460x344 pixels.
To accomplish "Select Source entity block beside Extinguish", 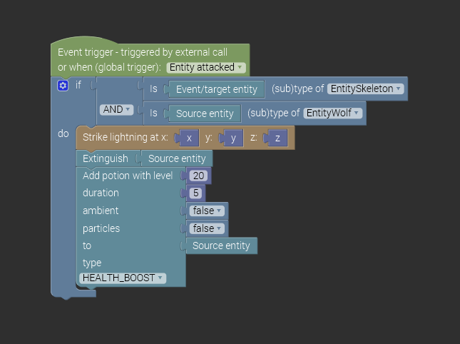I will point(177,158).
